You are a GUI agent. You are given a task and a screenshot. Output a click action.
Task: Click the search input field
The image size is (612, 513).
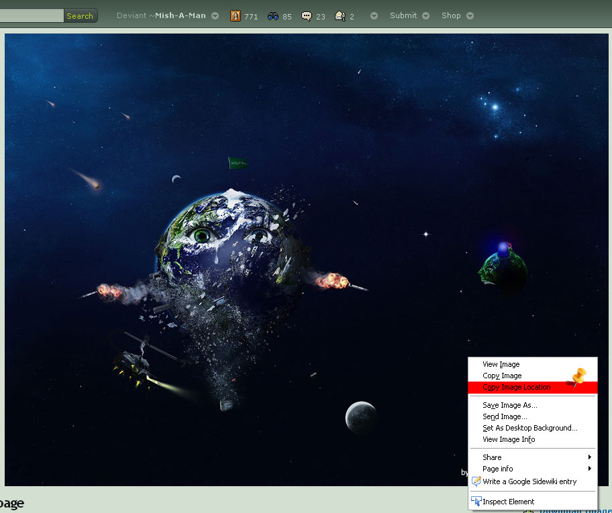coord(32,15)
